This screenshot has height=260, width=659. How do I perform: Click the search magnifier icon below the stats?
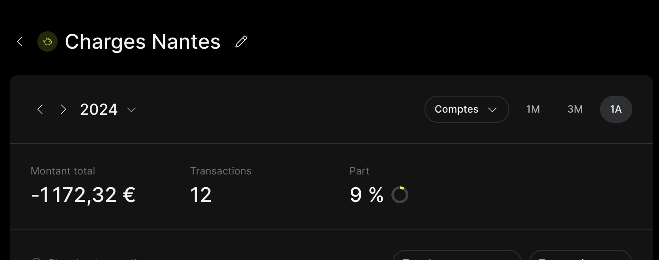pyautogui.click(x=36, y=258)
